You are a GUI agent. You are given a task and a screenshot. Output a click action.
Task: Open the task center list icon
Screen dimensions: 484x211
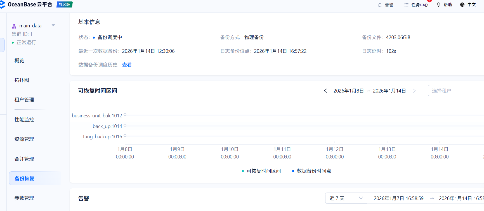coord(406,5)
